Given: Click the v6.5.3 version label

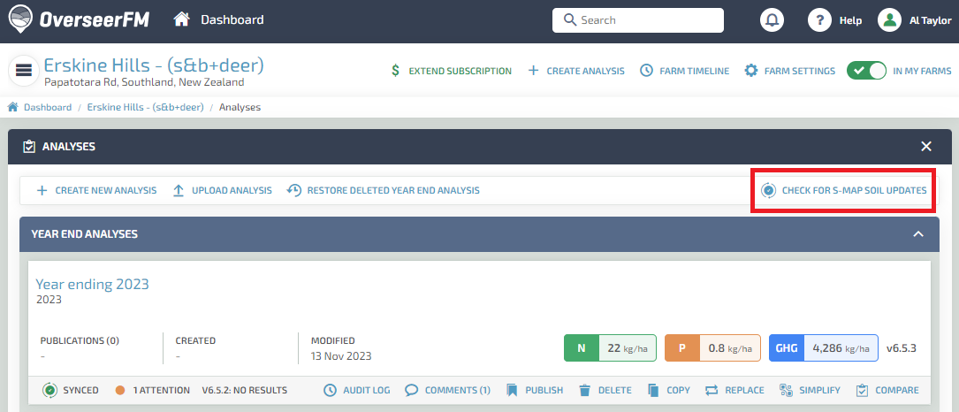Looking at the screenshot, I should coord(901,348).
